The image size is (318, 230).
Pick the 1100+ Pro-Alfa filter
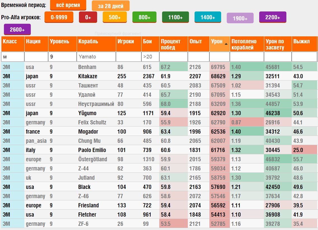pyautogui.click(x=176, y=17)
